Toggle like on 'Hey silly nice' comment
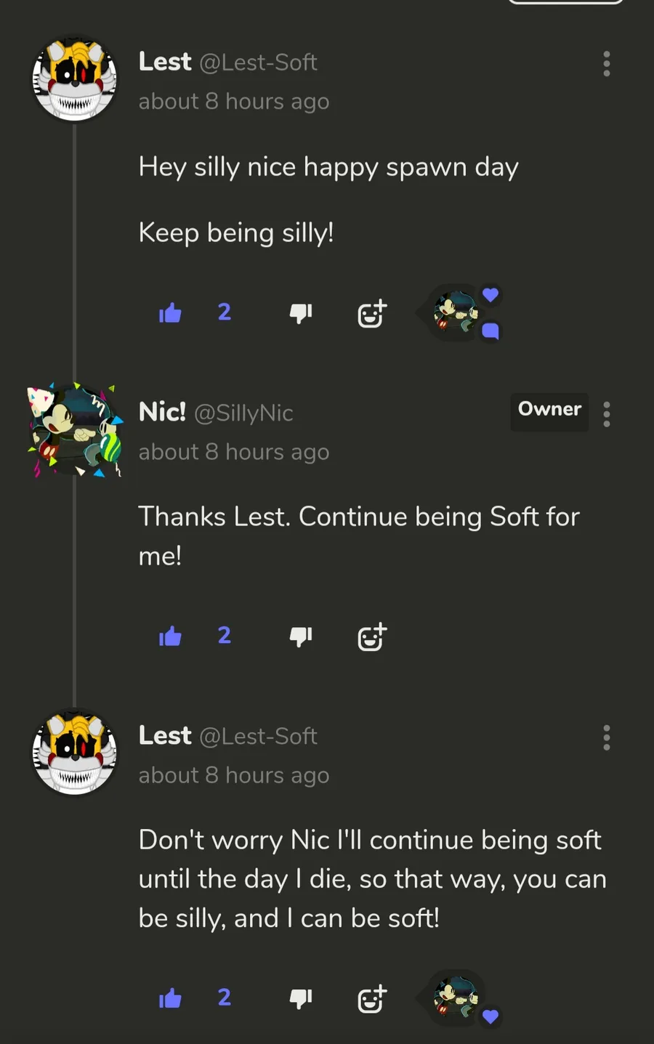The image size is (654, 1044). coord(170,313)
